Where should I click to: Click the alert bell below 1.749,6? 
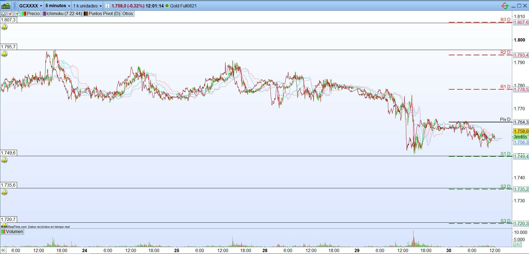pos(4,160)
